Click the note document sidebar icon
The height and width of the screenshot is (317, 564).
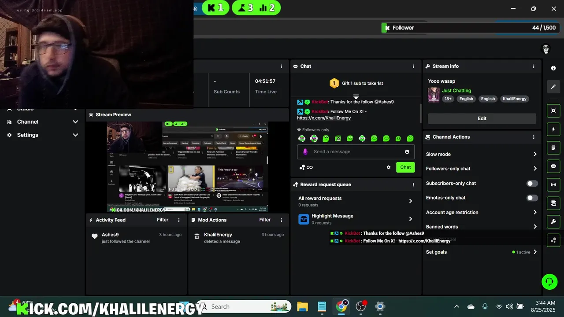coord(553,148)
